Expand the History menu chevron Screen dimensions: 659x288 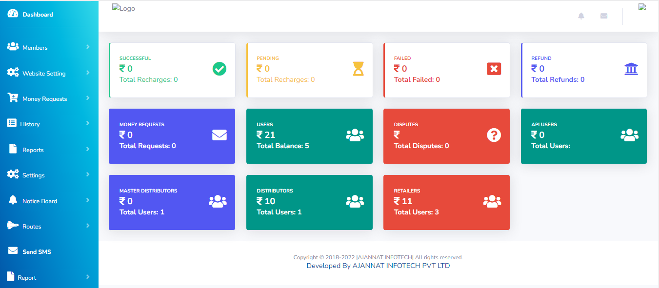[x=88, y=123]
